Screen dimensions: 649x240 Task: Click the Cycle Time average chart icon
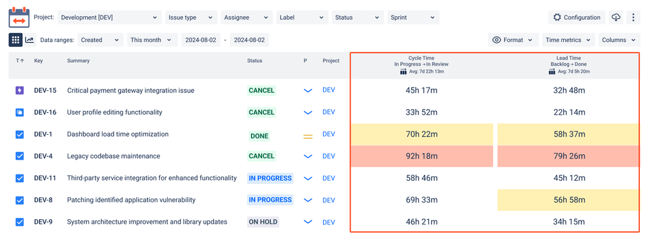click(403, 72)
